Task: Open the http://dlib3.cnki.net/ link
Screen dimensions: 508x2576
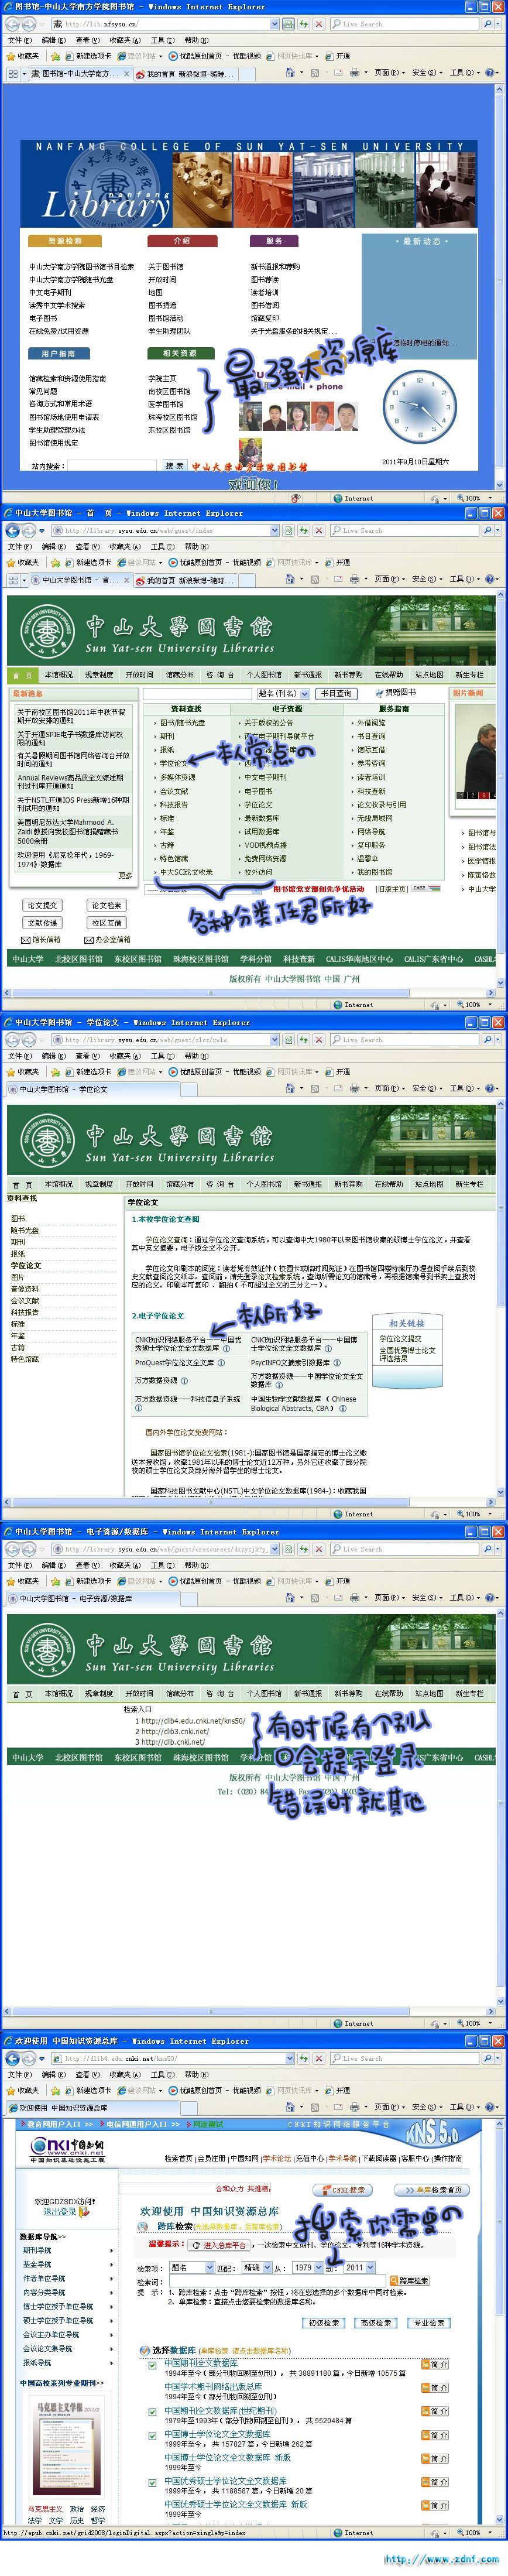Action: [175, 1732]
